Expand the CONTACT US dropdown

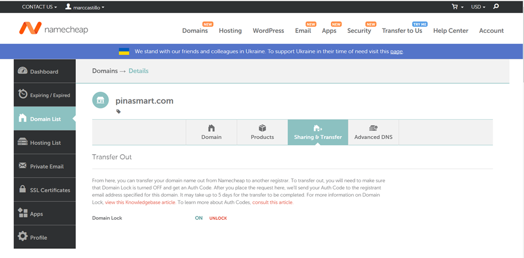pyautogui.click(x=39, y=6)
